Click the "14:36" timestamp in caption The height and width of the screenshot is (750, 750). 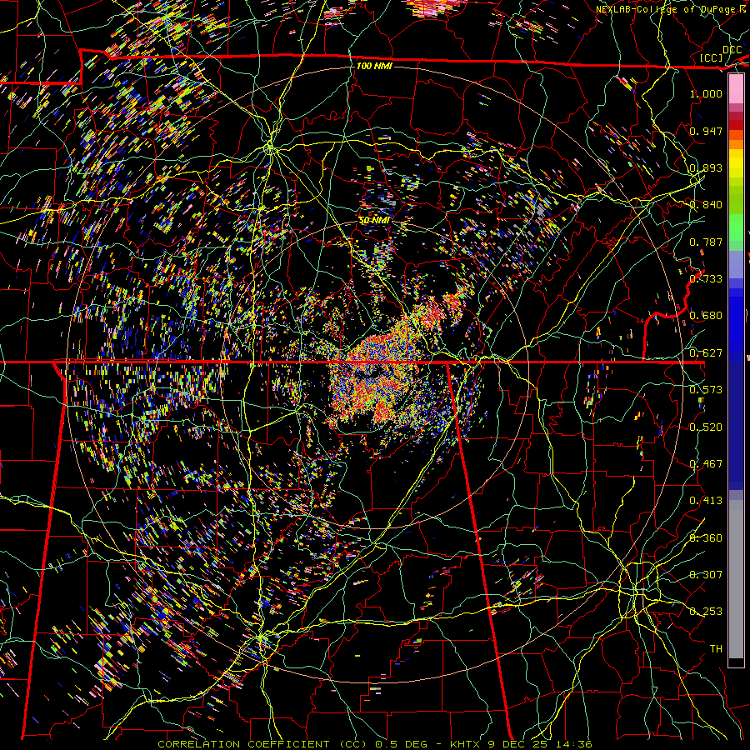(x=575, y=744)
